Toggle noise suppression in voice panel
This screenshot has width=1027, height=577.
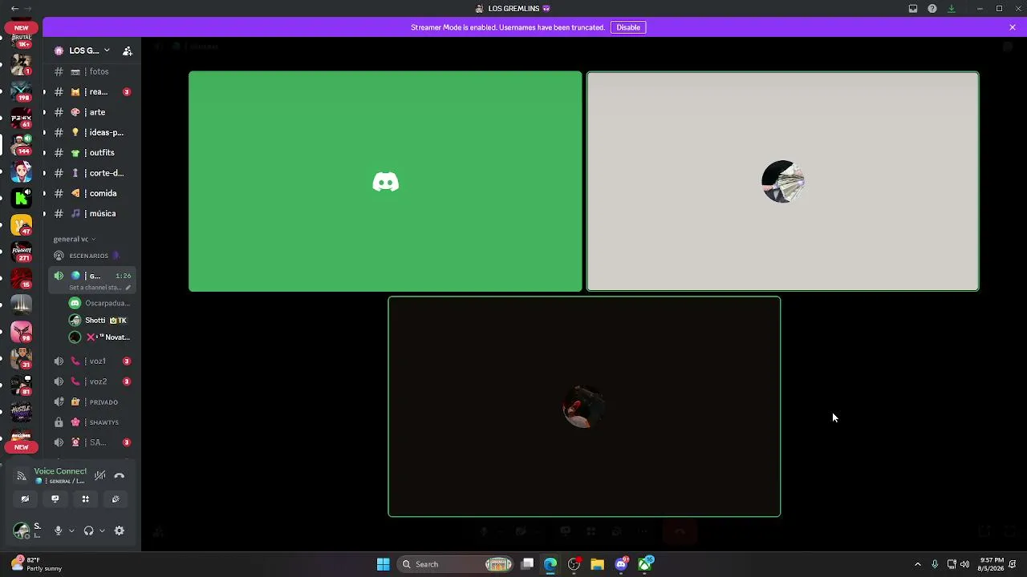100,476
